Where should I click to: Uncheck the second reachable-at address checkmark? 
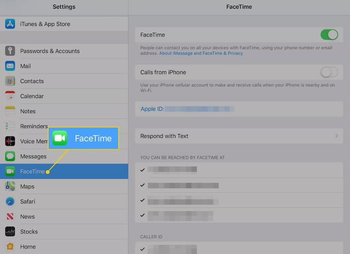pos(142,185)
